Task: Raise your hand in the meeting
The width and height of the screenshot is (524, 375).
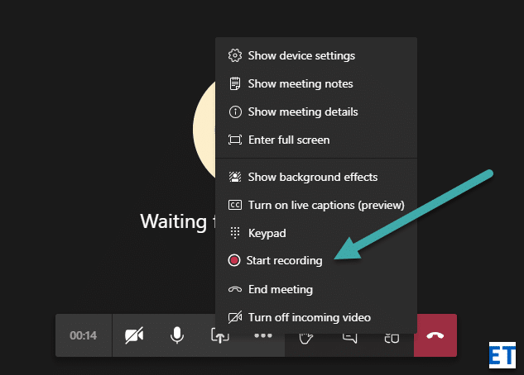Action: click(306, 336)
